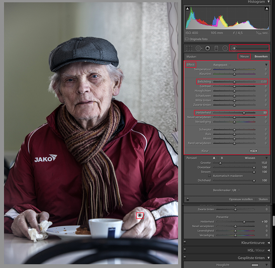This screenshot has height=268, width=275.
Task: Click Opnieuw instellen button
Action: [x=241, y=199]
